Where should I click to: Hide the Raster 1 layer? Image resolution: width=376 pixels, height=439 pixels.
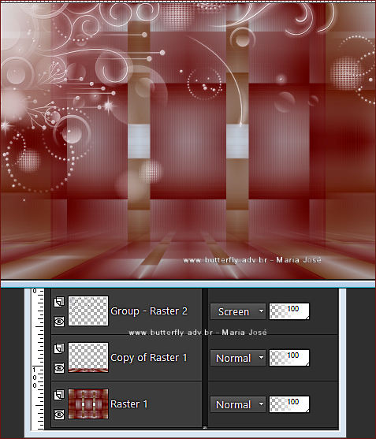(x=59, y=415)
